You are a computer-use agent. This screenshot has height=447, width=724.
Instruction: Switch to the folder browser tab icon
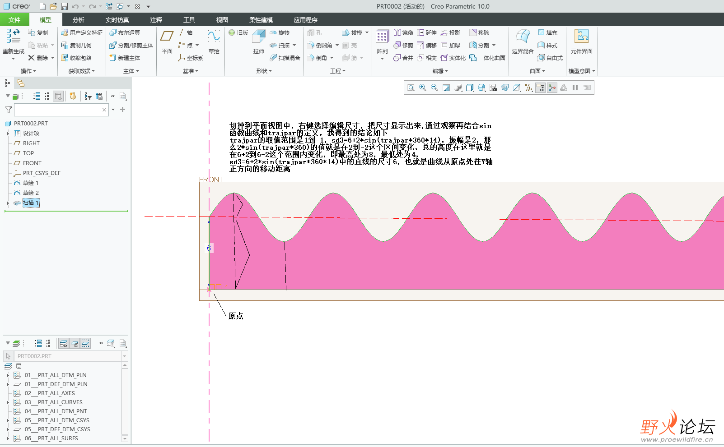[x=21, y=83]
